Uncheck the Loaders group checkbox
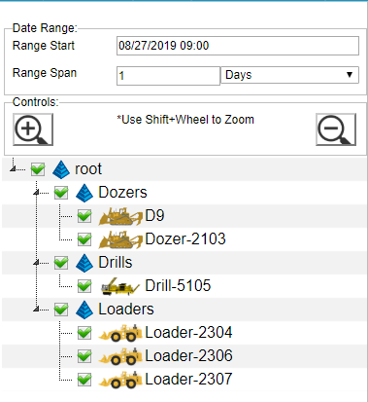The height and width of the screenshot is (402, 368). (61, 310)
